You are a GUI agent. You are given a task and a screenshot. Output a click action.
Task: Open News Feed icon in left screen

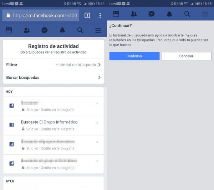9,30
